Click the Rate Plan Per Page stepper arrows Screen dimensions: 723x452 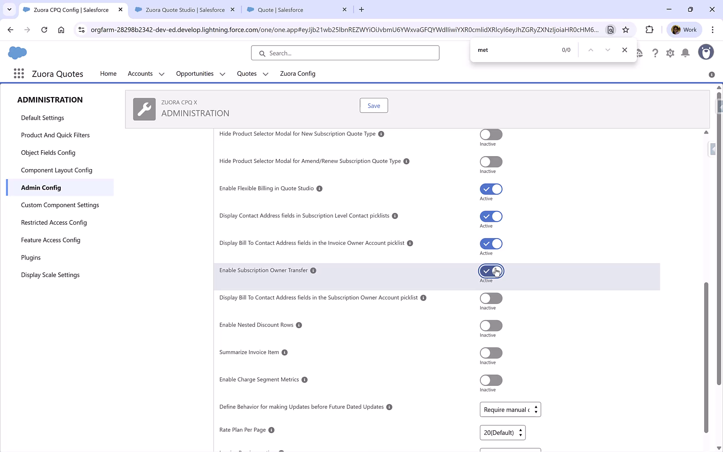click(x=520, y=432)
